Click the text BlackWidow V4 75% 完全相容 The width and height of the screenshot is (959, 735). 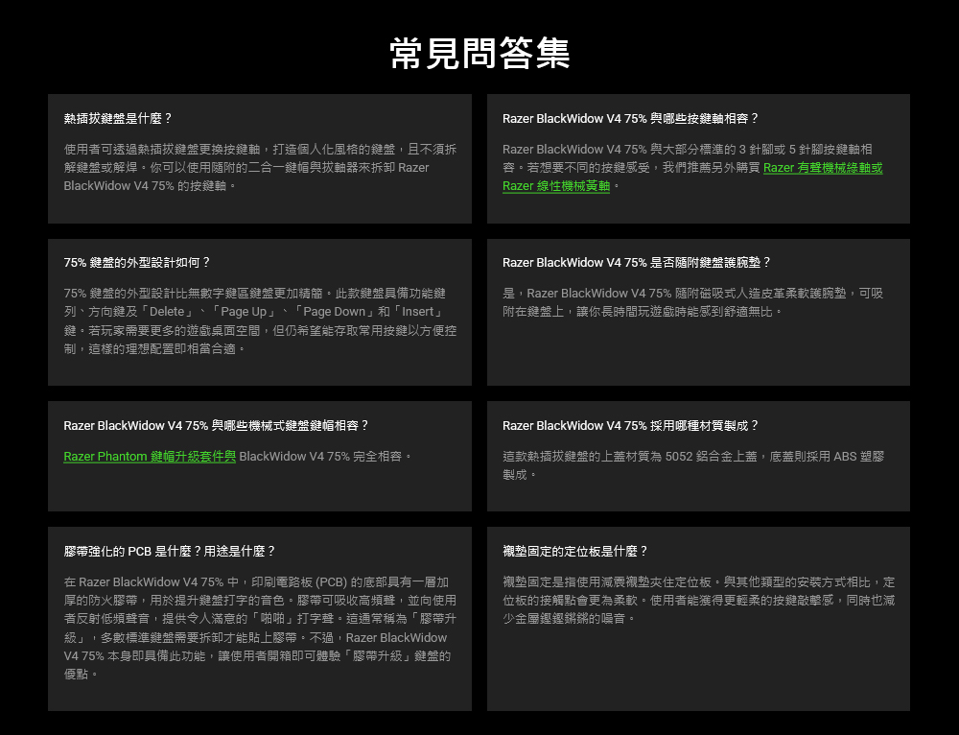pyautogui.click(x=326, y=457)
